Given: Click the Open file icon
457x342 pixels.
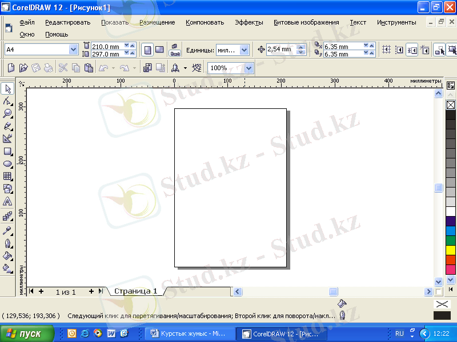Looking at the screenshot, I should [x=23, y=68].
